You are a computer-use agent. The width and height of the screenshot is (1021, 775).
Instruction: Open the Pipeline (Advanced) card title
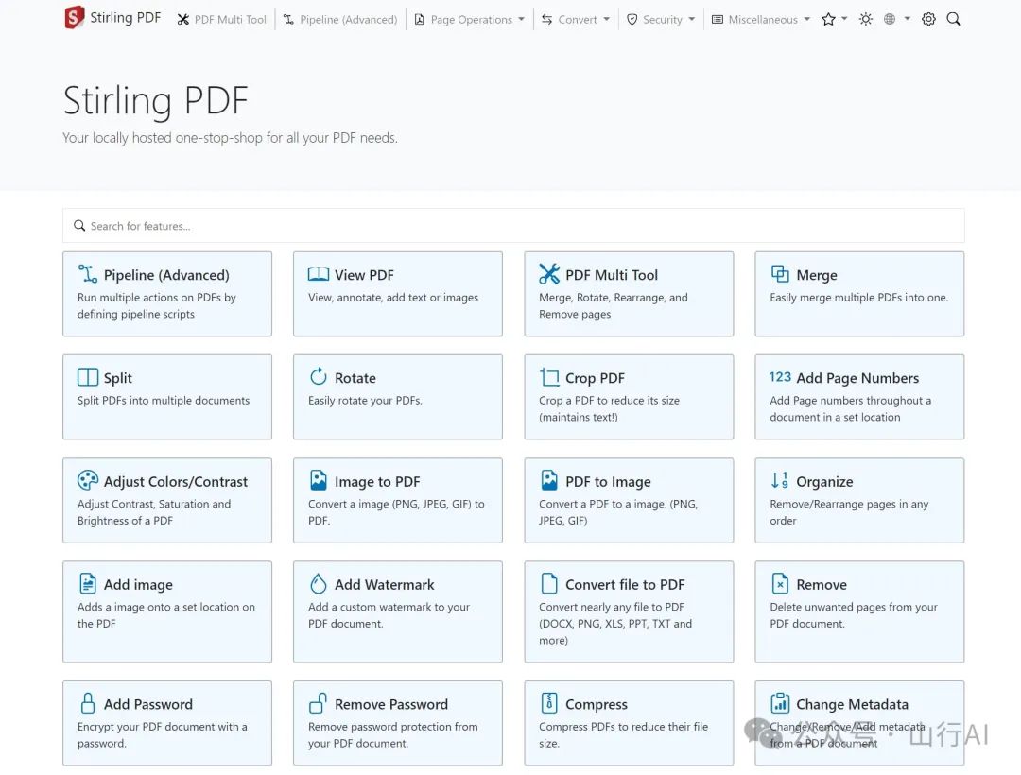(x=166, y=275)
